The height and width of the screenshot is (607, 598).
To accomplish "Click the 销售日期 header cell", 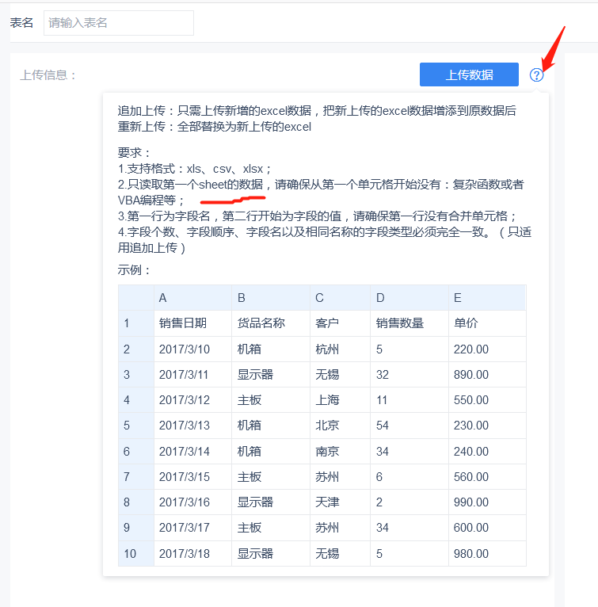I will (x=192, y=323).
